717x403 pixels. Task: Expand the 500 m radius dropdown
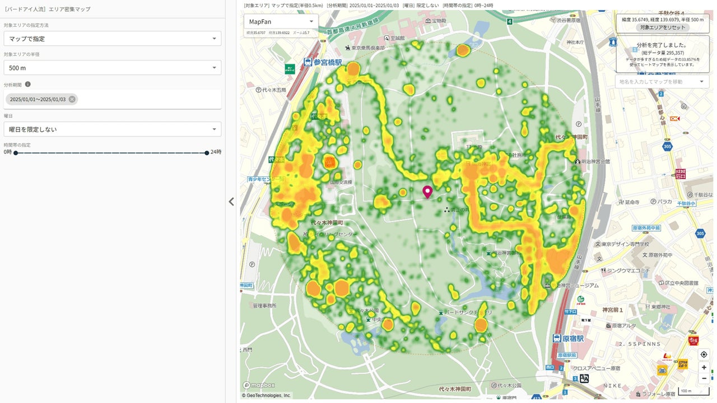(x=112, y=68)
